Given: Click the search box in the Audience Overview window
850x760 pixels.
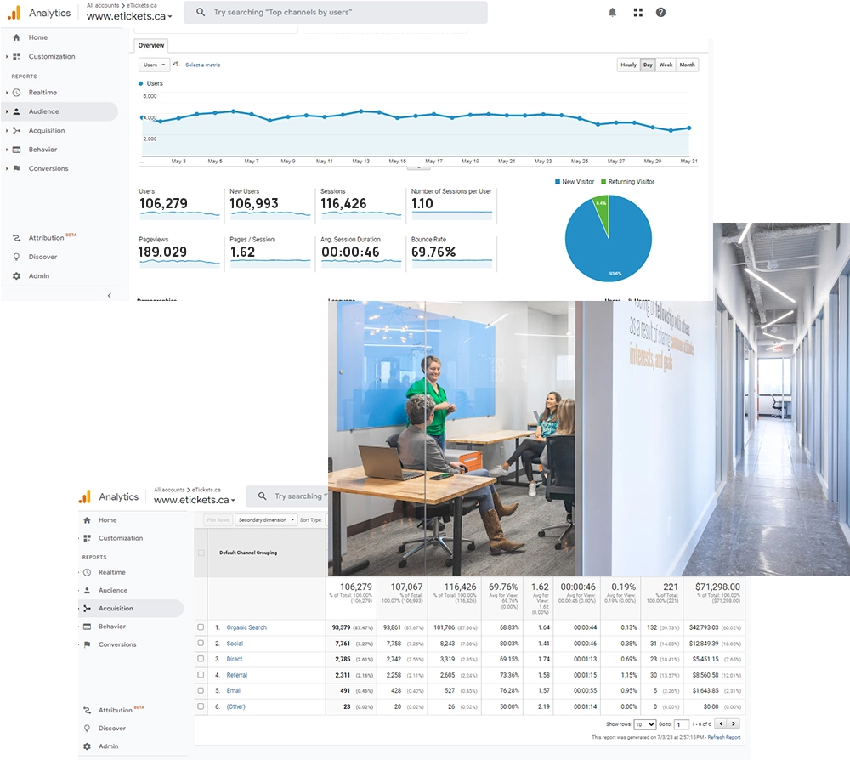Looking at the screenshot, I should [335, 13].
